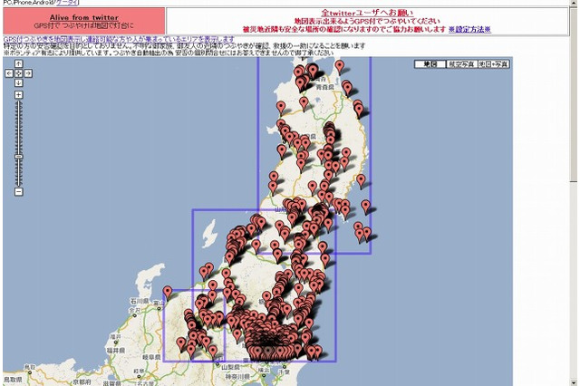Screen dimensions: 580x386
Task: Click the lone marker on the Noto Peninsula
Action: coord(168,292)
